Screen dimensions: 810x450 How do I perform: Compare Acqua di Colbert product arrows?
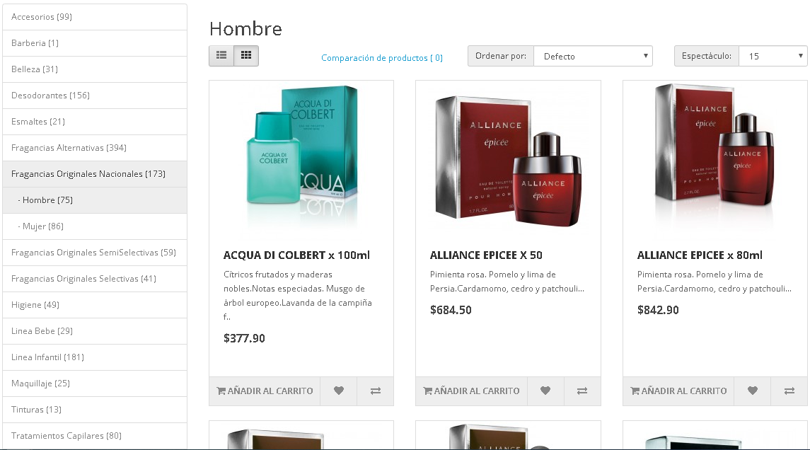(376, 391)
